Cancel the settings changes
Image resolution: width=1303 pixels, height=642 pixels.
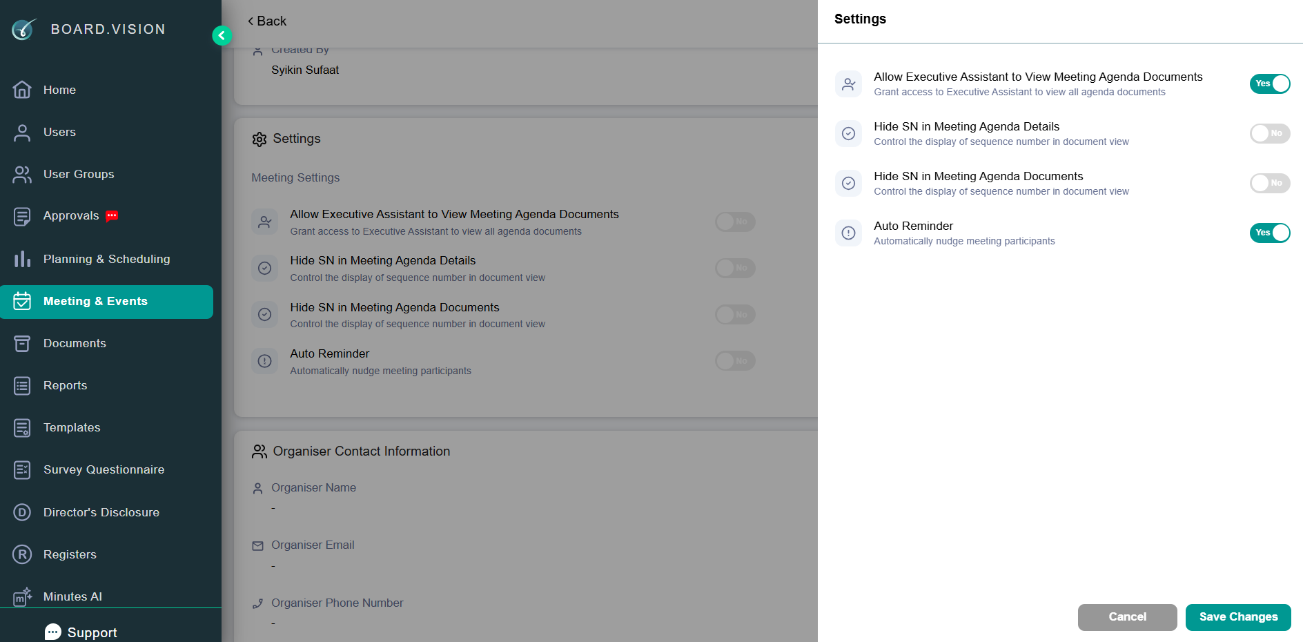pos(1128,617)
